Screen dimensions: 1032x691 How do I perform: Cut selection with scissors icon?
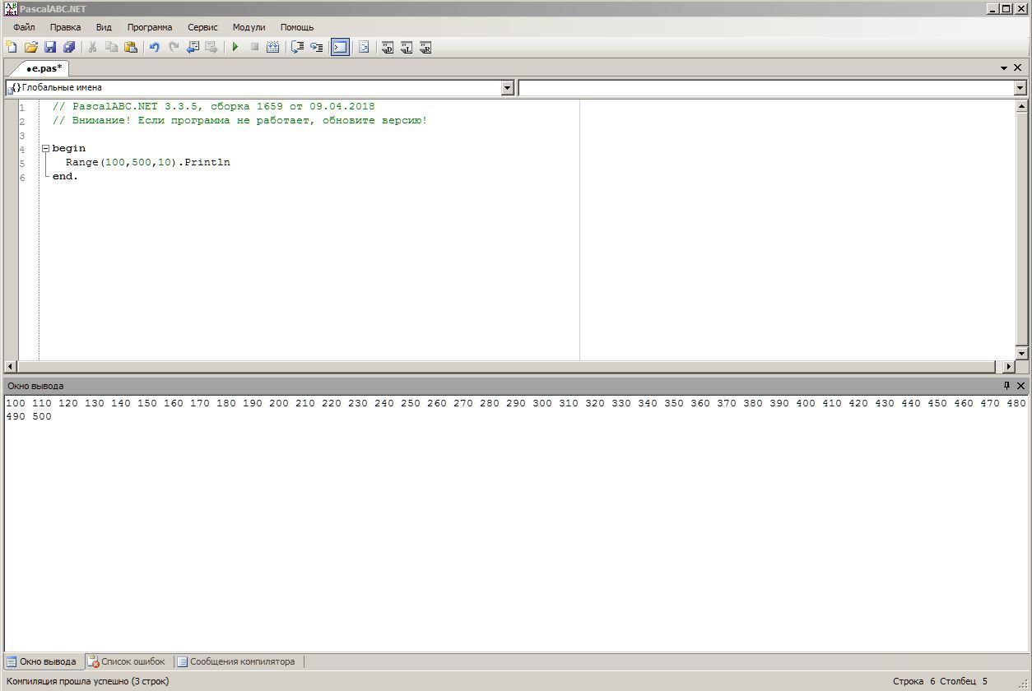93,48
